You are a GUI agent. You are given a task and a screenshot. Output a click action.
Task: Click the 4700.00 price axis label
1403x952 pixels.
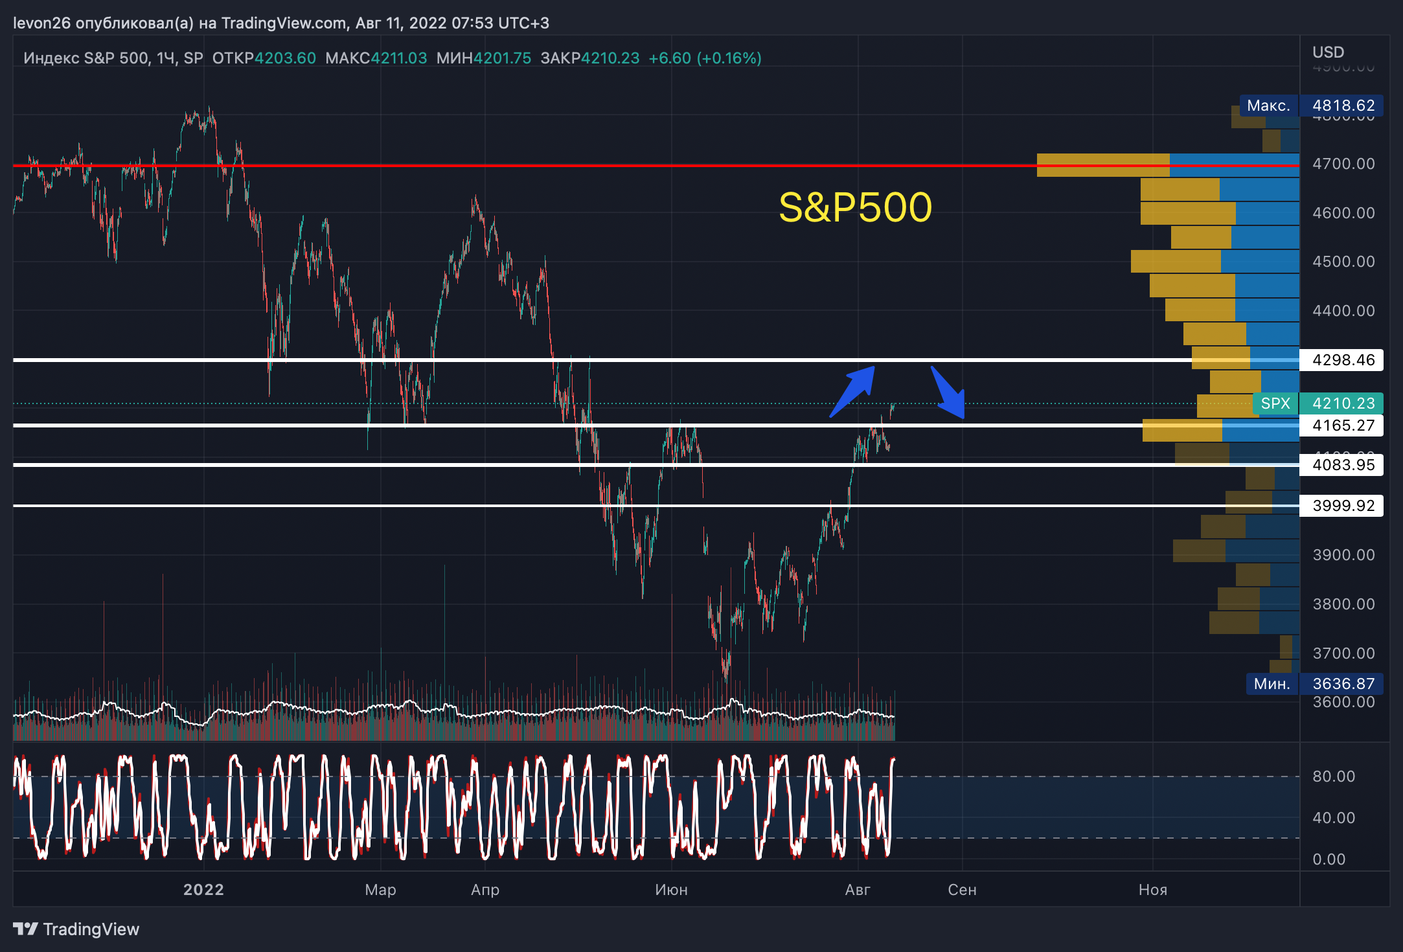click(x=1343, y=164)
